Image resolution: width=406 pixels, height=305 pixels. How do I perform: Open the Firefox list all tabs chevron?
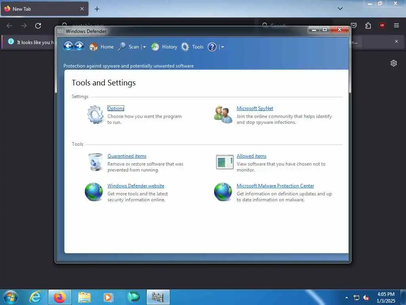click(x=340, y=9)
